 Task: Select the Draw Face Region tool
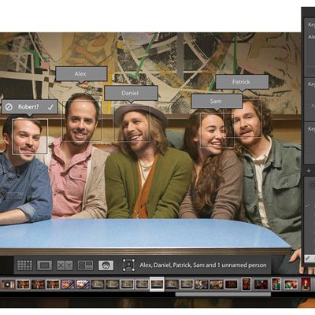[x=128, y=265]
